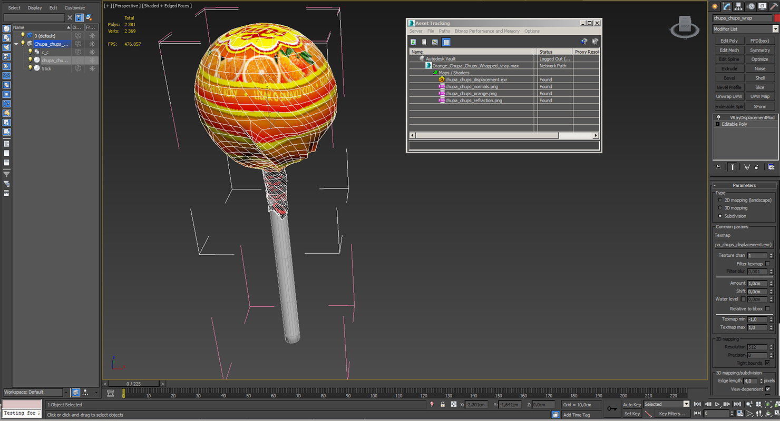Click the chupa_chups_displacement.exr texmap button
Viewport: 780px width, 421px height.
(743, 245)
